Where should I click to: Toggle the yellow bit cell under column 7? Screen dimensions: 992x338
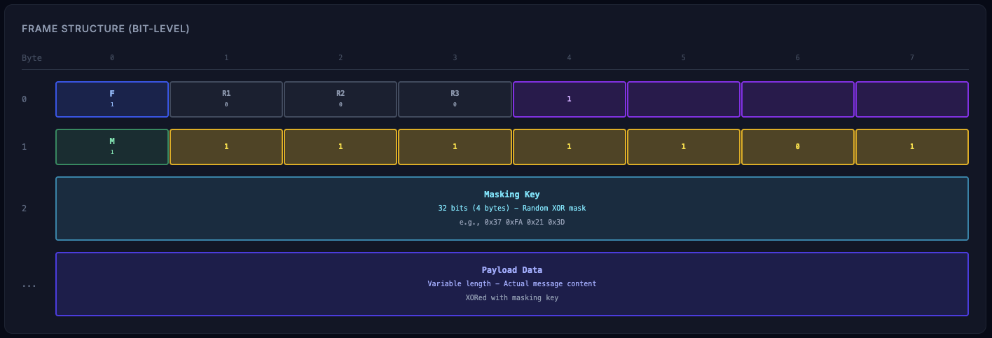click(911, 147)
